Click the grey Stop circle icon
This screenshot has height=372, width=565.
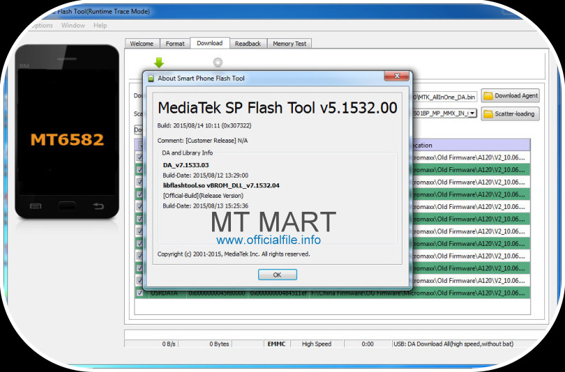218,62
